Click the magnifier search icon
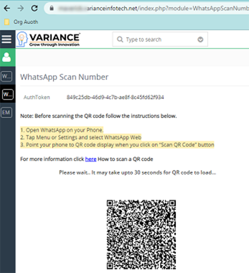 120,39
